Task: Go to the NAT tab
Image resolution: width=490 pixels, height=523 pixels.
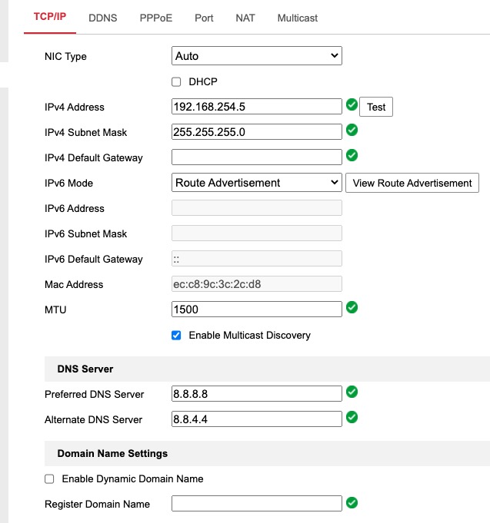Action: pos(245,18)
